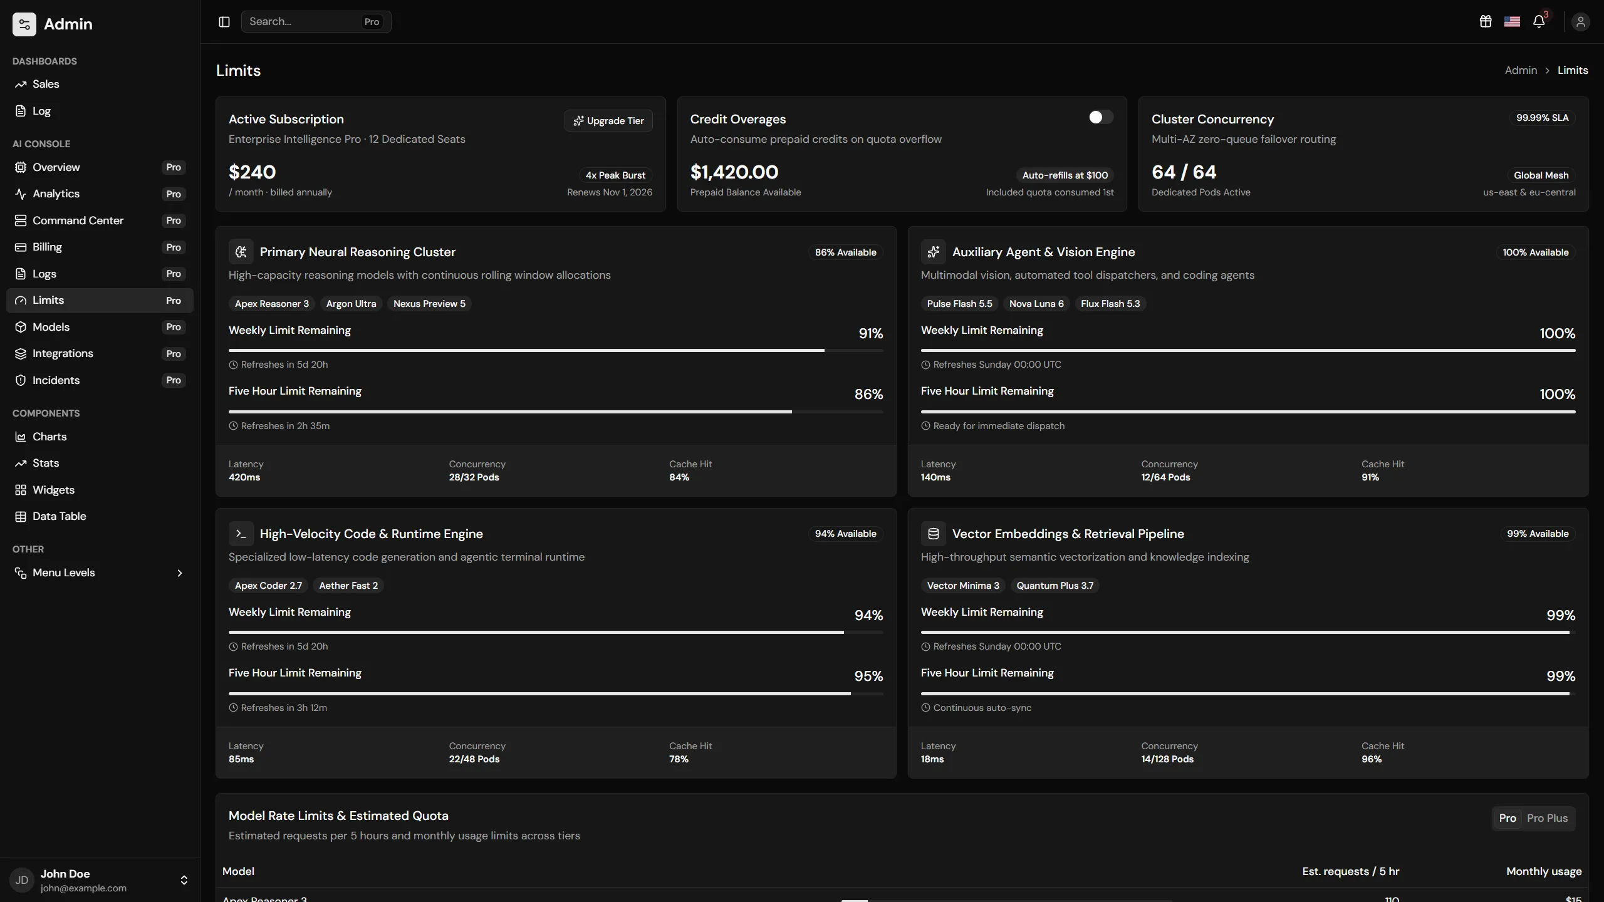Open Log under Dashboards

(x=100, y=111)
